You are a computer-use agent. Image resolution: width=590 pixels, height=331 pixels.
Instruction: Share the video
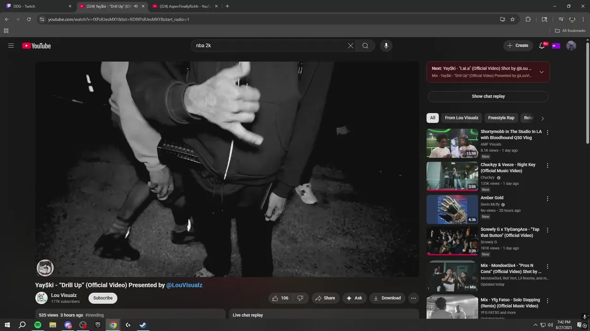(325, 298)
